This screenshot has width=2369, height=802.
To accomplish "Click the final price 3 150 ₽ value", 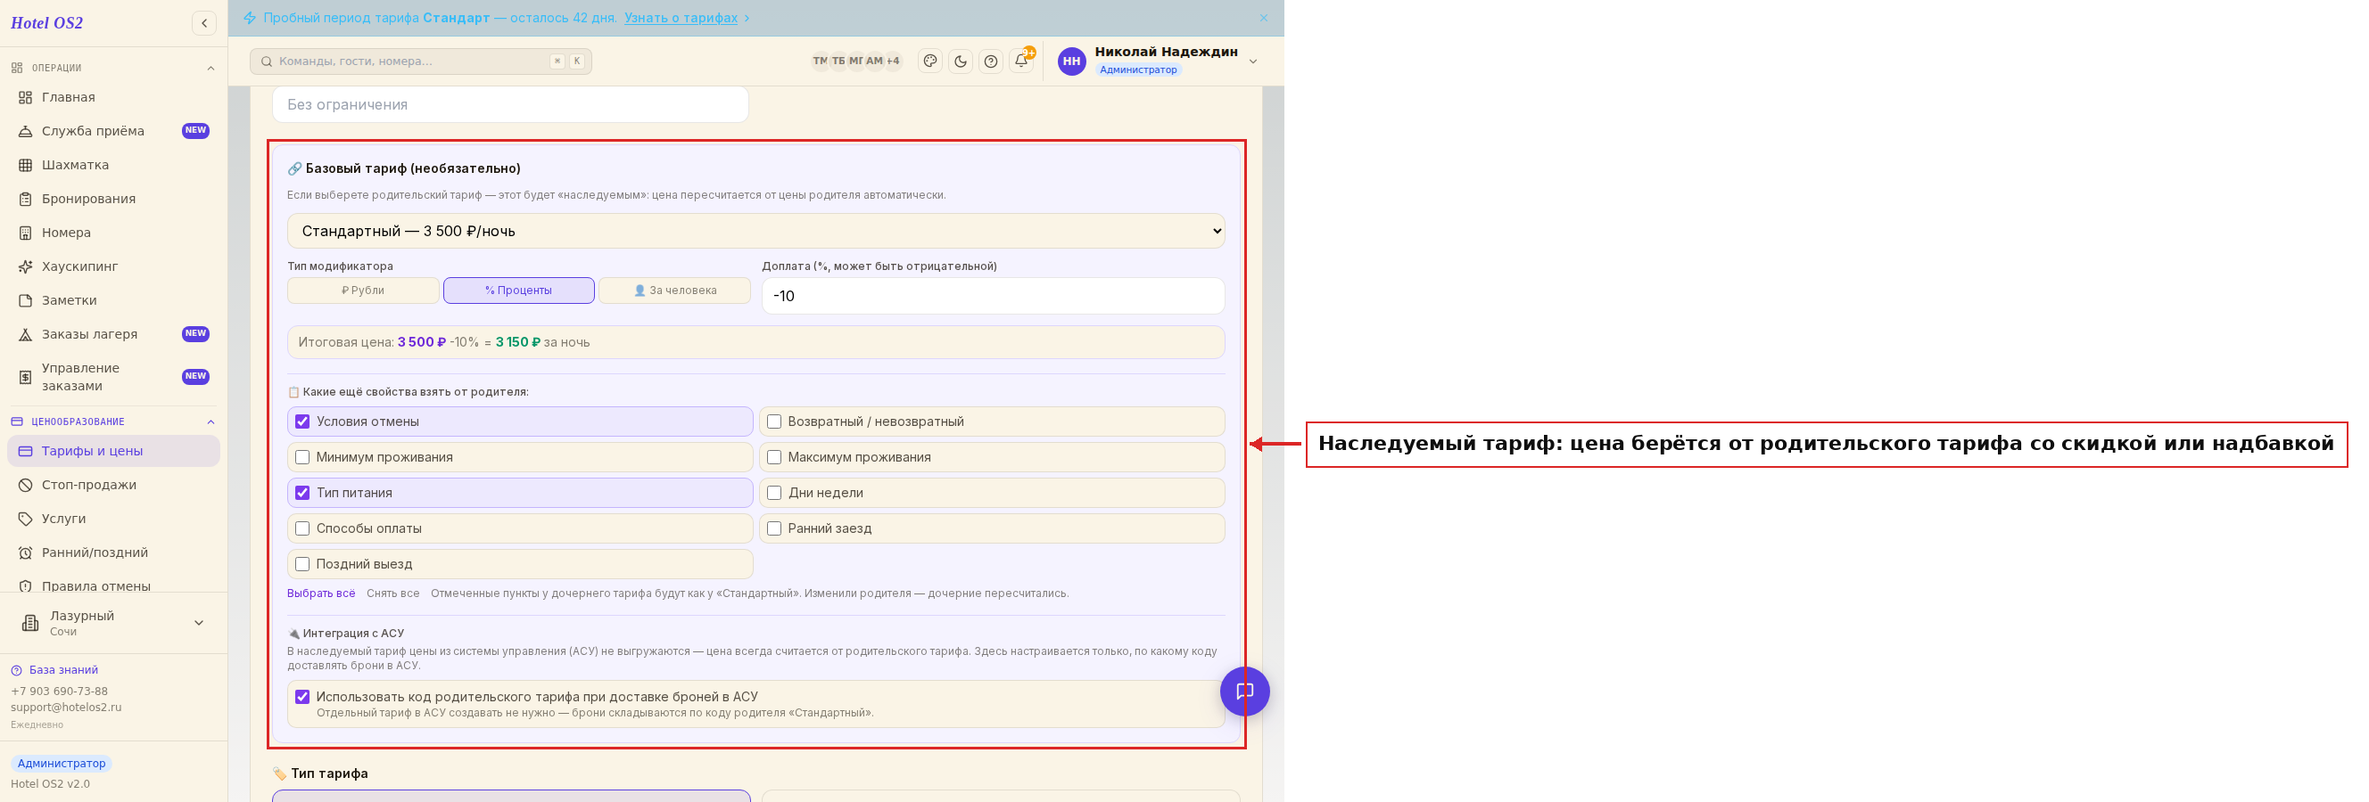I will tap(517, 343).
